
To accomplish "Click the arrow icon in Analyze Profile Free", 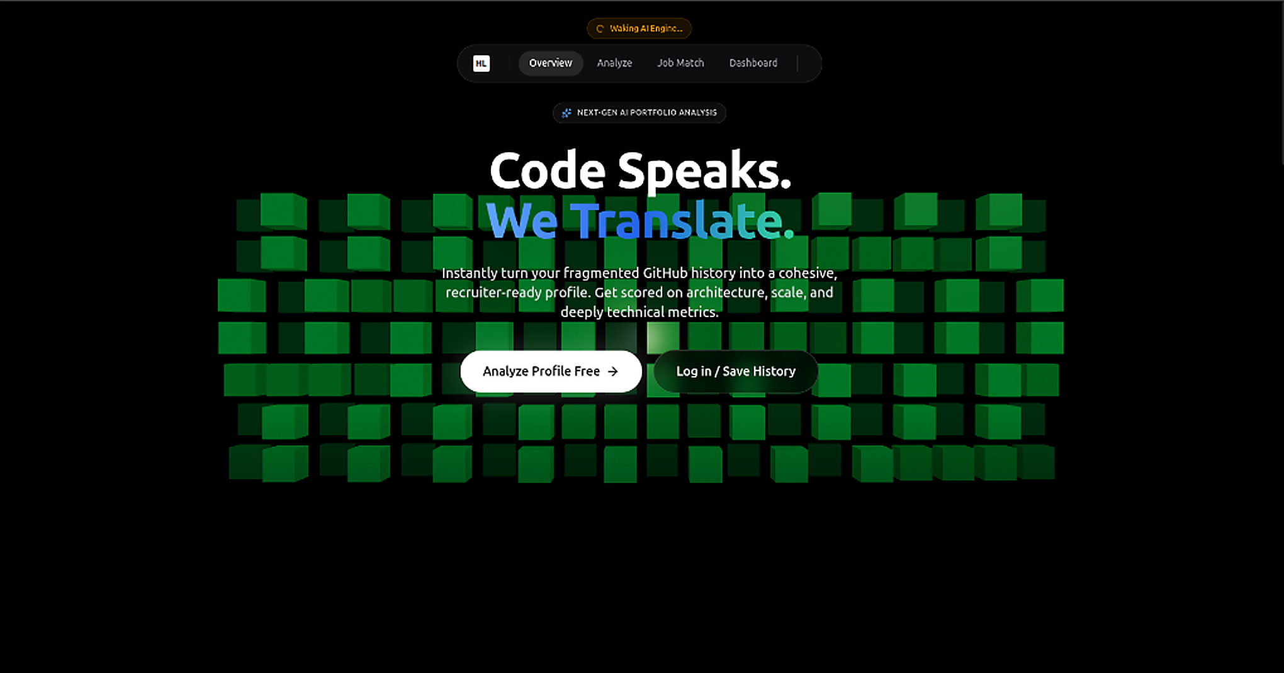I will coord(613,372).
